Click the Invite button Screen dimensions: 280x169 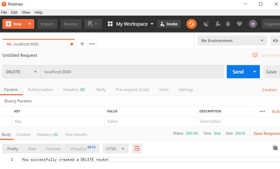click(x=169, y=24)
